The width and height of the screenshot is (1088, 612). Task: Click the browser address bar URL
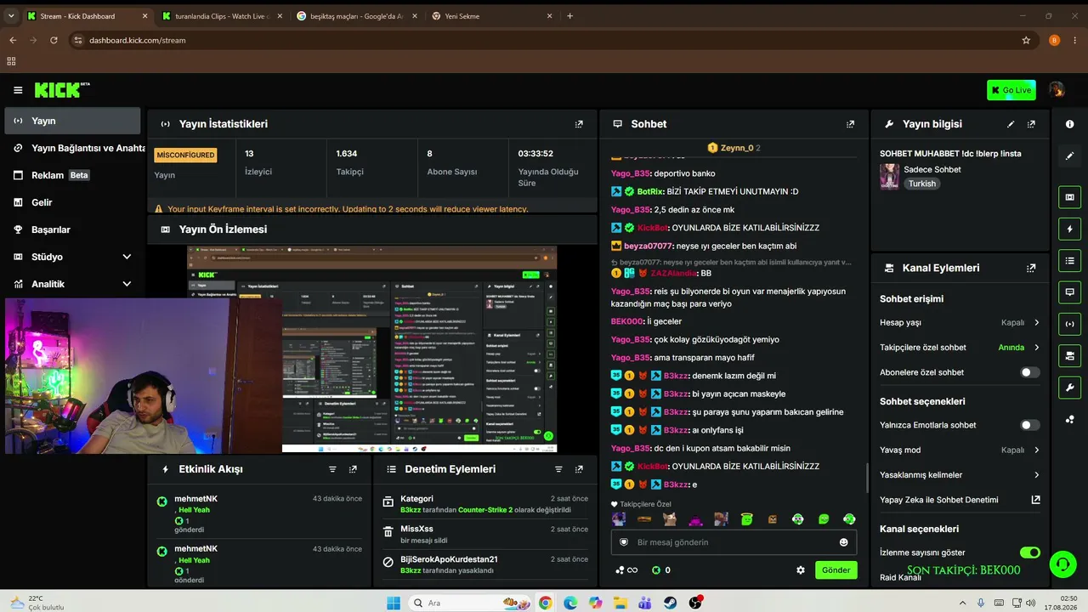[x=137, y=40]
